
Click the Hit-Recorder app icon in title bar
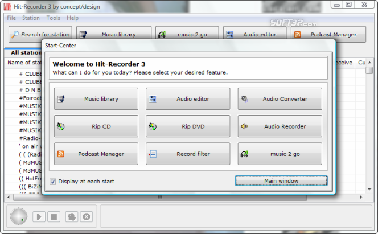click(7, 6)
